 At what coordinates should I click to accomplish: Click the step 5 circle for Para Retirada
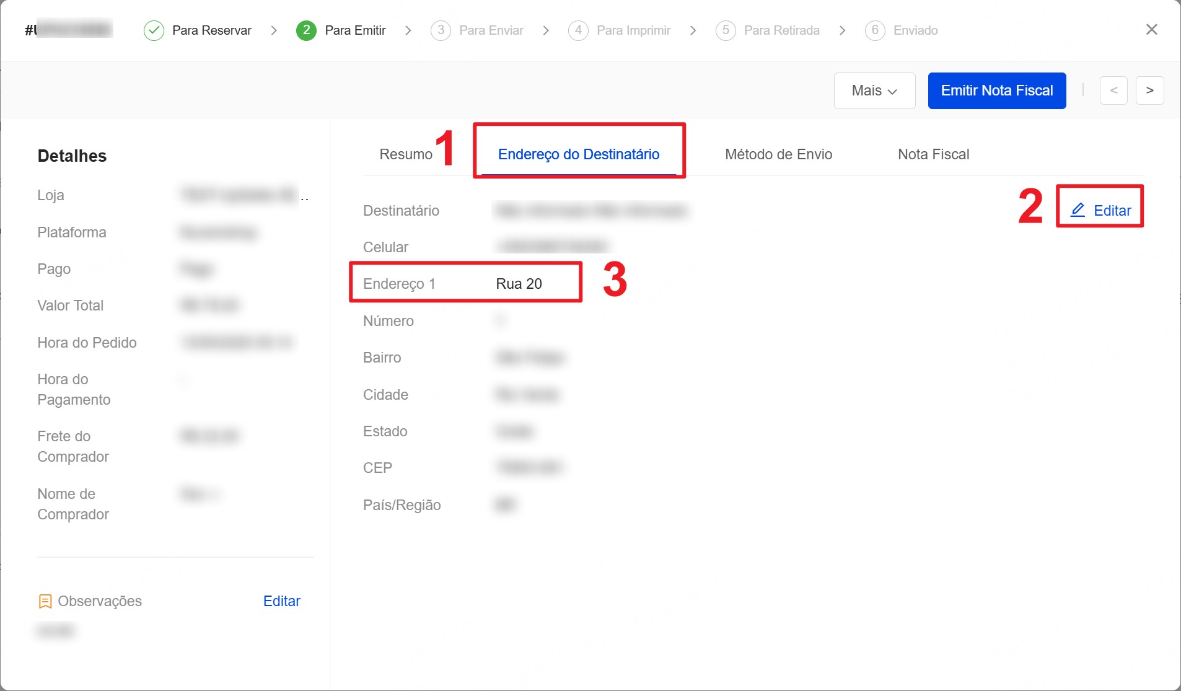pos(726,30)
